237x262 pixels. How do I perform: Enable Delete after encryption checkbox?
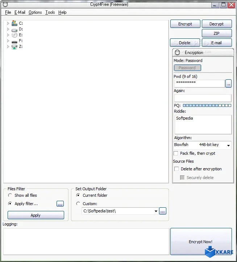click(176, 169)
